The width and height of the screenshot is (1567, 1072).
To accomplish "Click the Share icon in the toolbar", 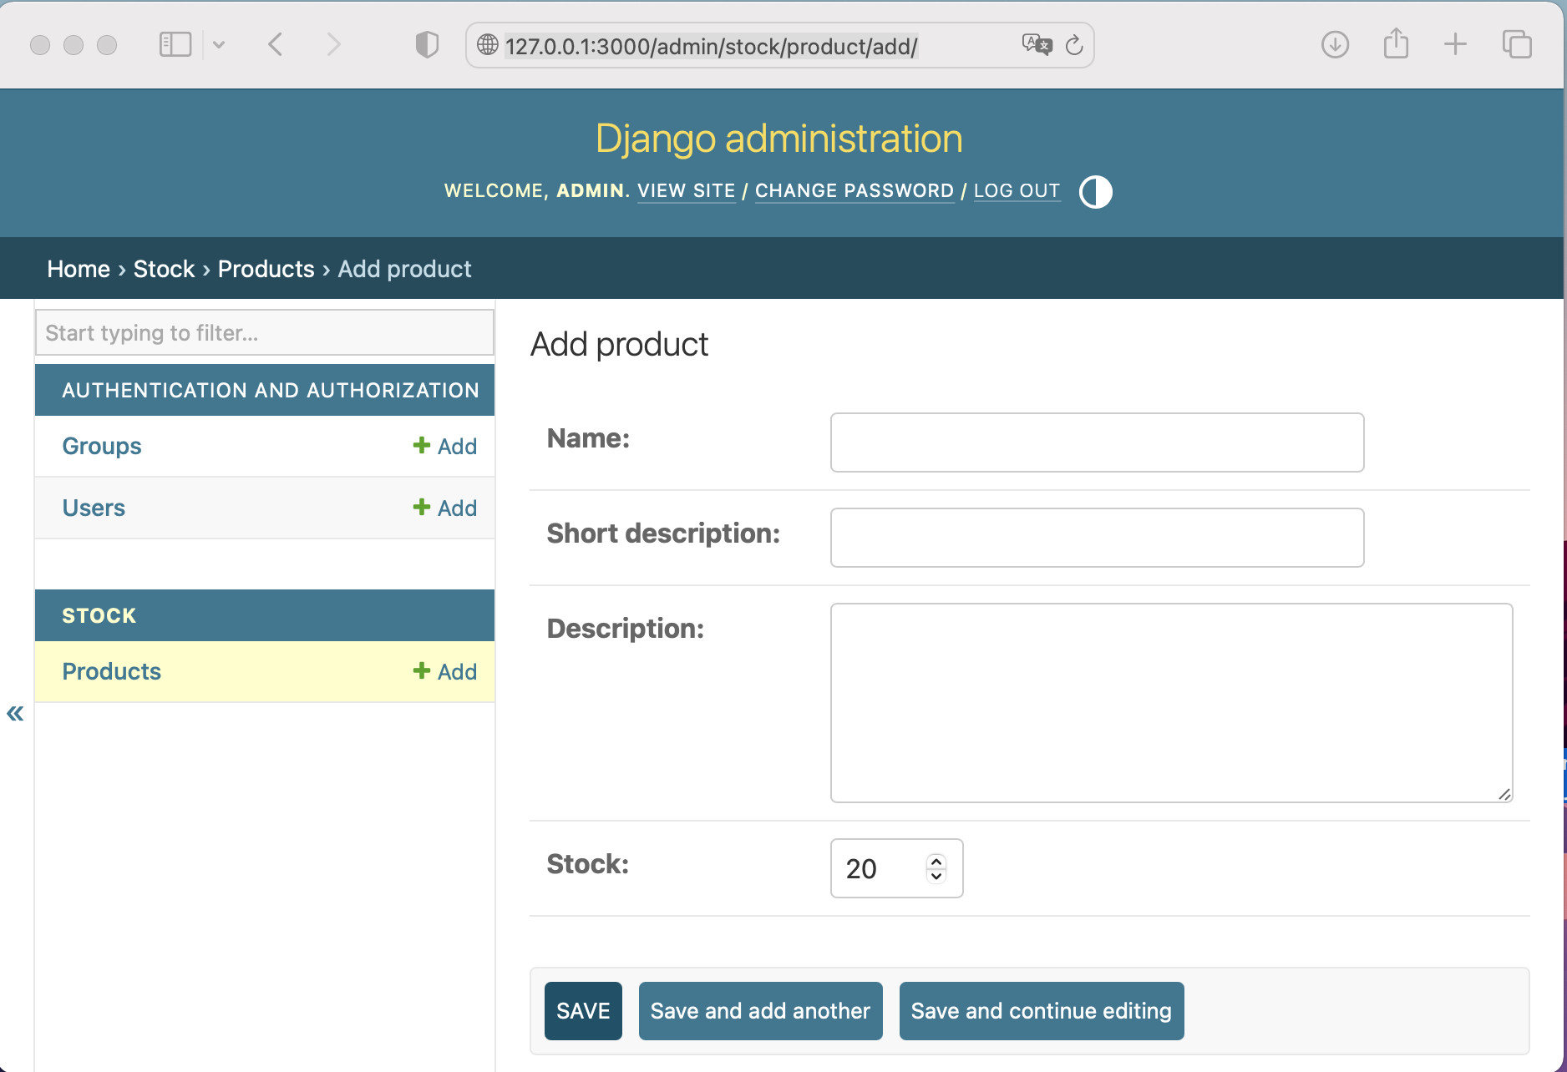I will (1396, 44).
